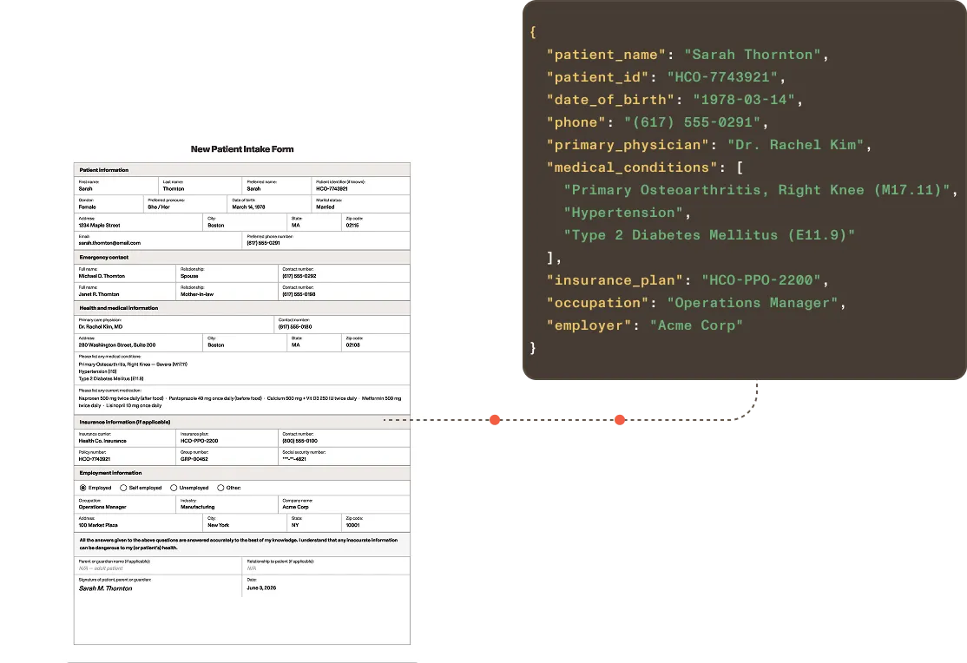This screenshot has height=663, width=967.
Task: Click the 1234 Maple Street address field
Action: (x=138, y=222)
